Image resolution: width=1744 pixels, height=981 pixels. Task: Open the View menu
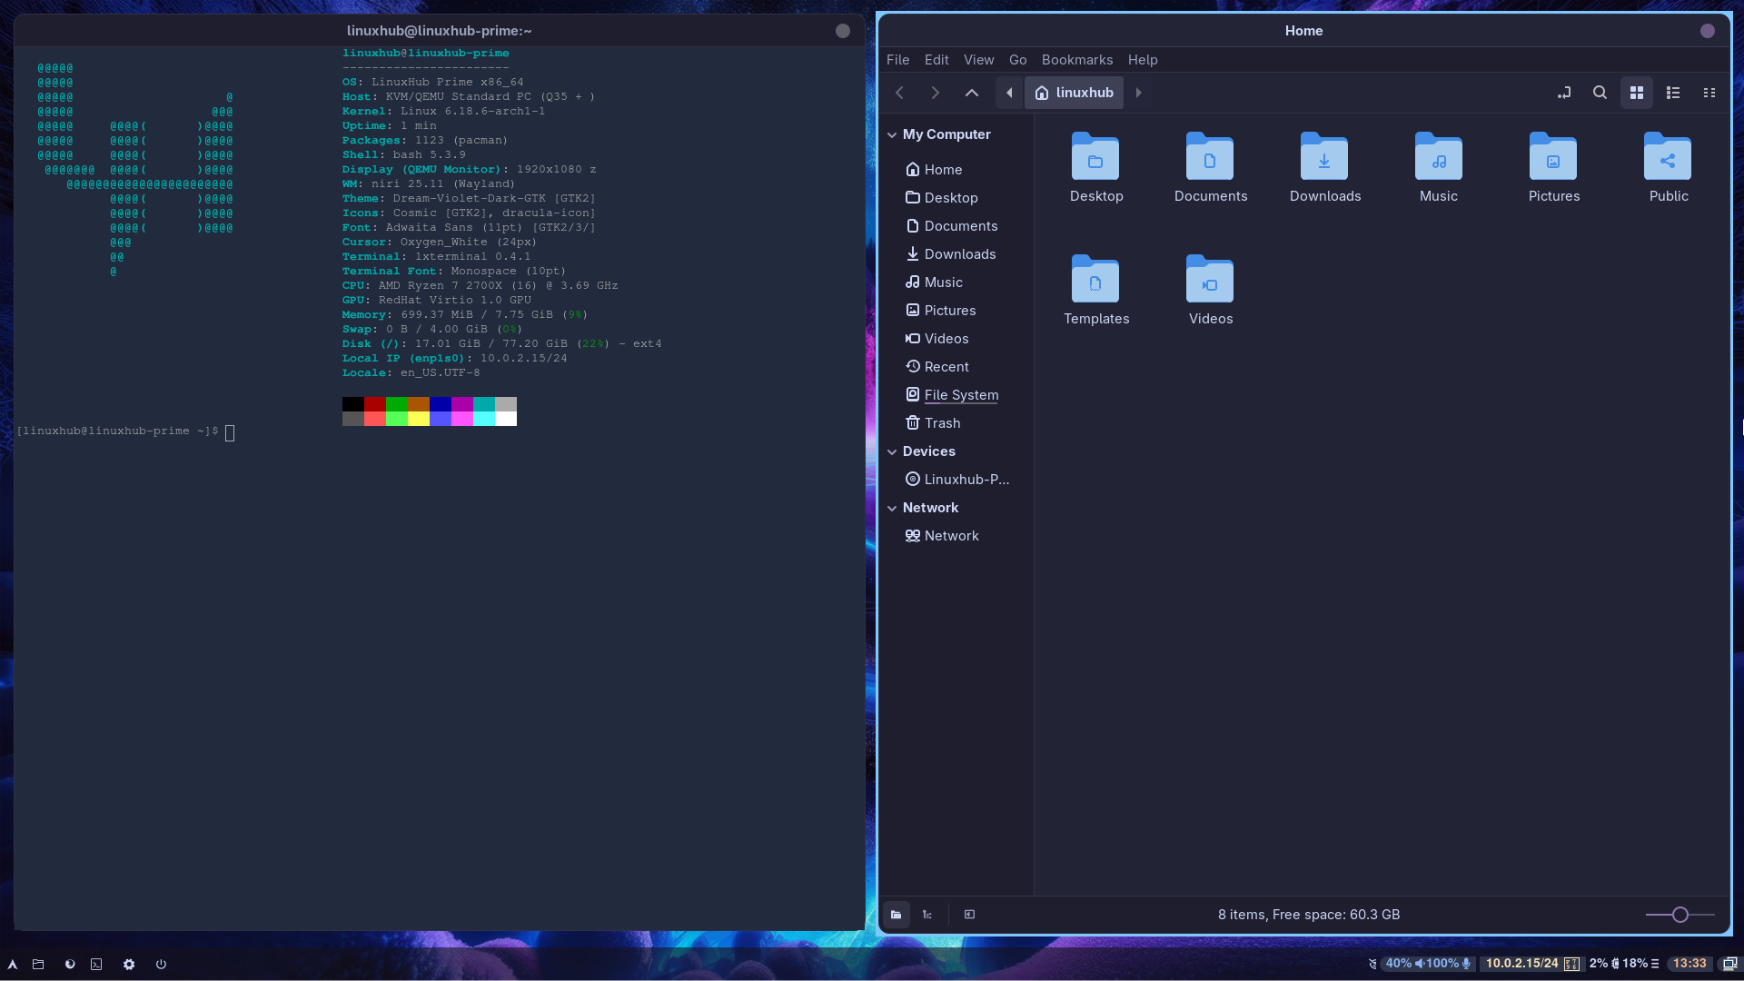pos(978,60)
